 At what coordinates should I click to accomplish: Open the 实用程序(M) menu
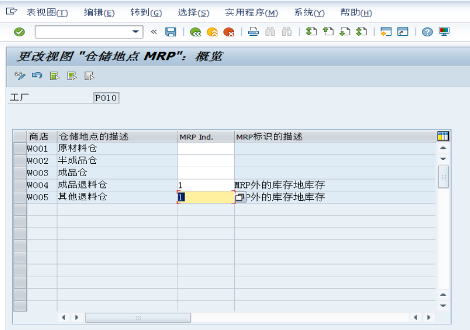point(251,13)
